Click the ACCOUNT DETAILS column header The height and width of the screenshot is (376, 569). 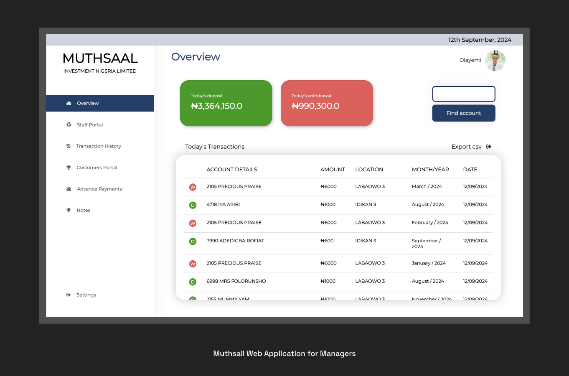coord(232,170)
